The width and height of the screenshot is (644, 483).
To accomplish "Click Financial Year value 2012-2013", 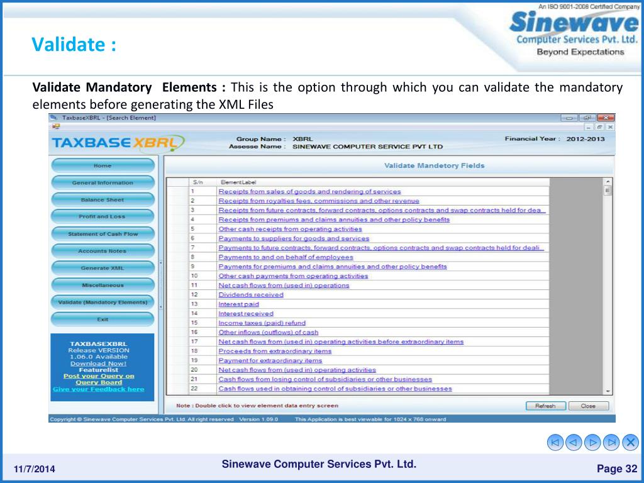I will [x=586, y=139].
